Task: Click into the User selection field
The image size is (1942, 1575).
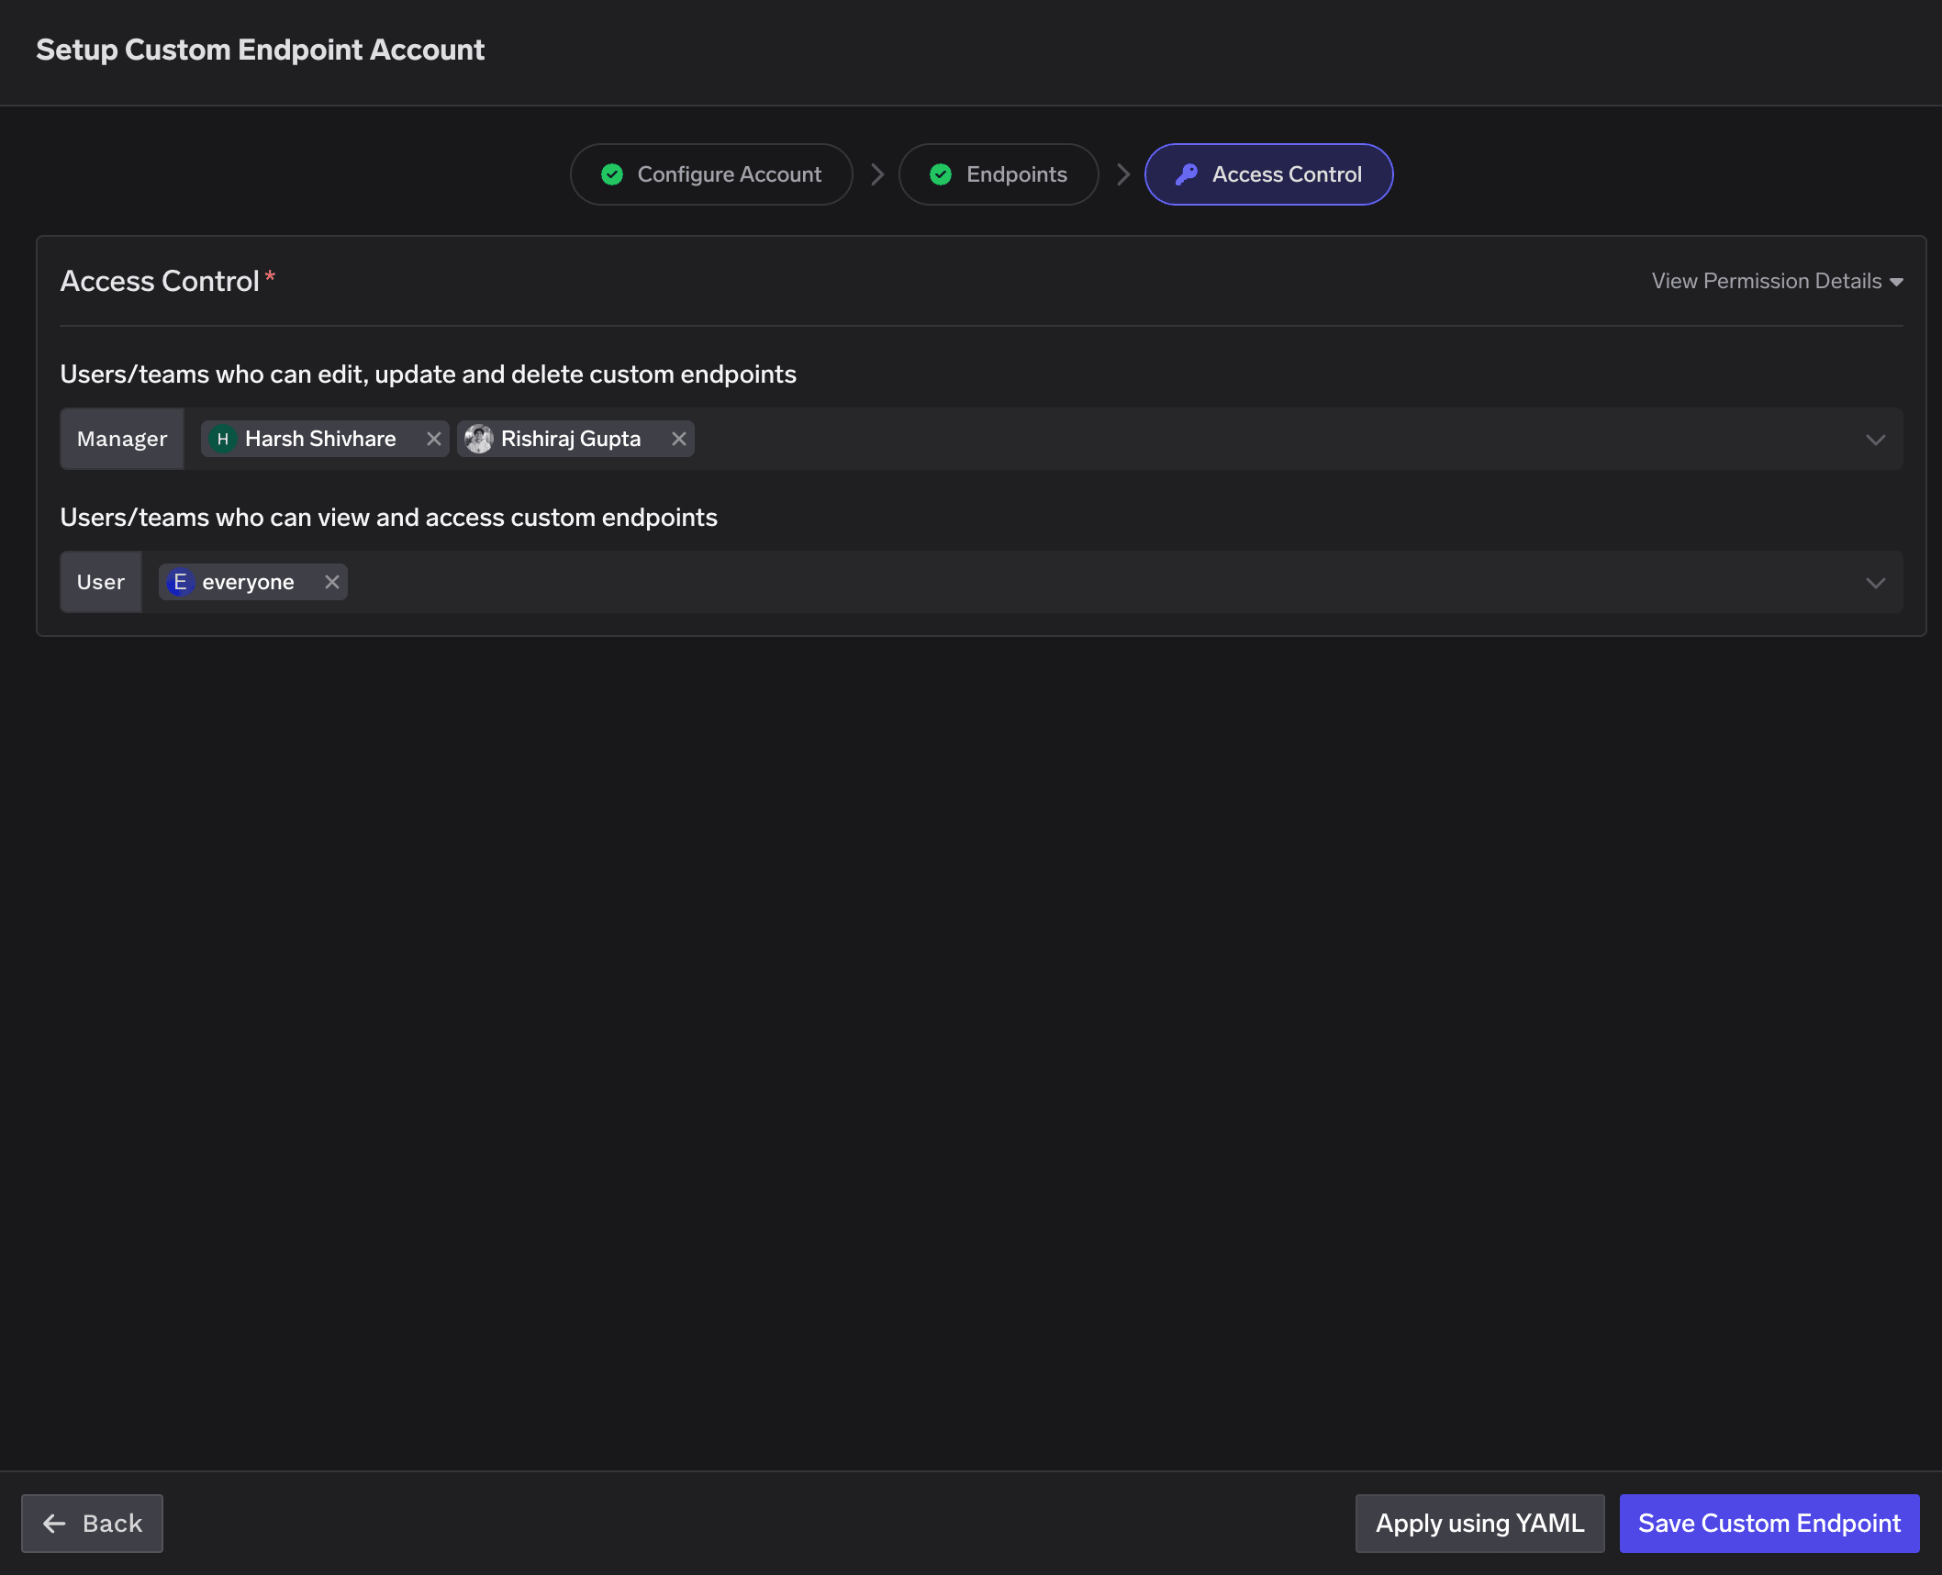Action: 1022,582
